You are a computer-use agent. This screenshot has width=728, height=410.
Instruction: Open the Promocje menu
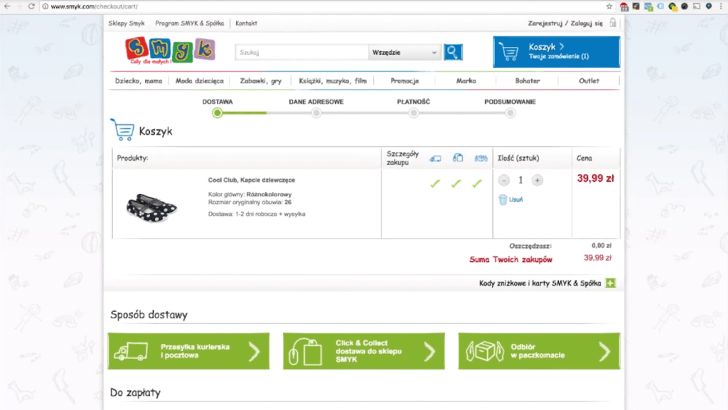click(405, 81)
